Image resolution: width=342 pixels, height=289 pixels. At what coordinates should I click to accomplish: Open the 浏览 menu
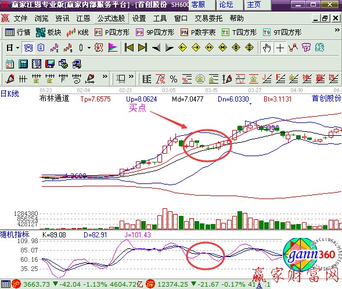click(x=41, y=19)
